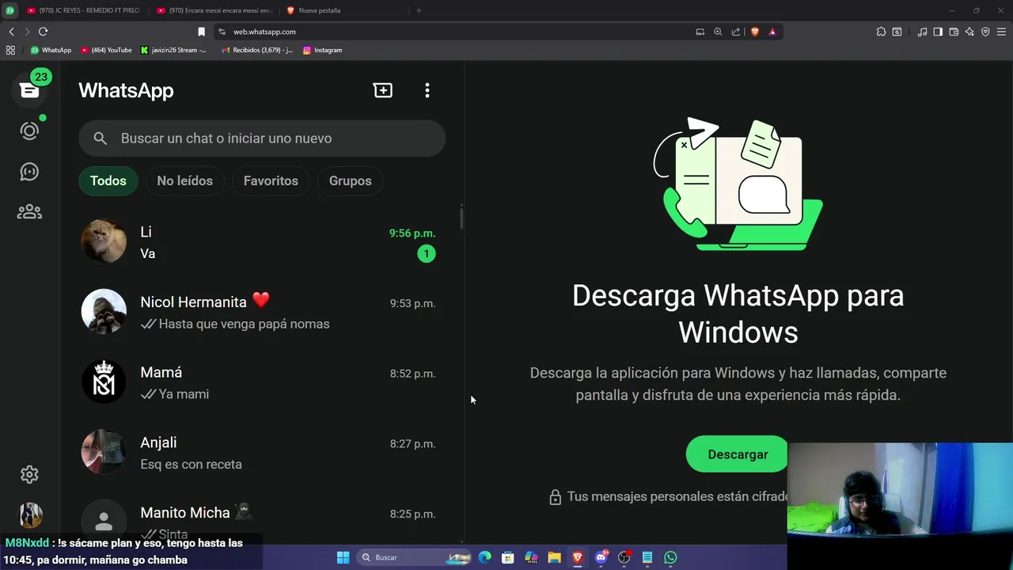The height and width of the screenshot is (570, 1013).
Task: Start a new chat with plus icon
Action: point(383,90)
